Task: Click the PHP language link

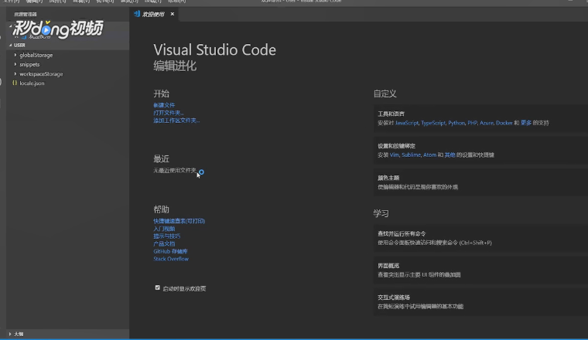Action: 472,123
